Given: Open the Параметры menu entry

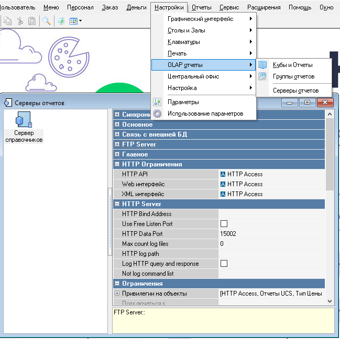Looking at the screenshot, I should 183,102.
